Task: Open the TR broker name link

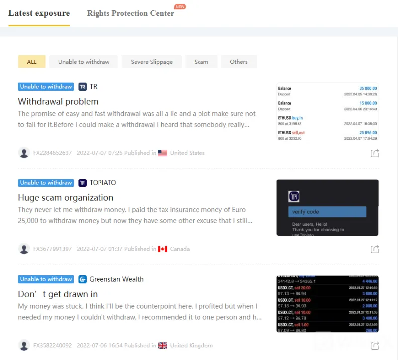Action: point(94,87)
